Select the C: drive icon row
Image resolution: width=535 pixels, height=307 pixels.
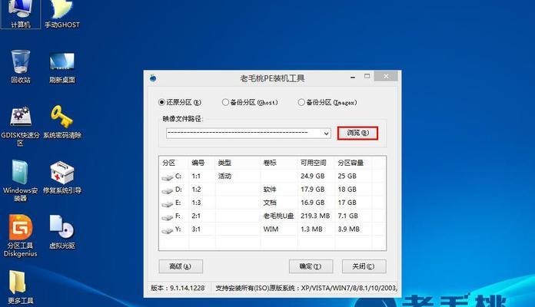point(272,177)
